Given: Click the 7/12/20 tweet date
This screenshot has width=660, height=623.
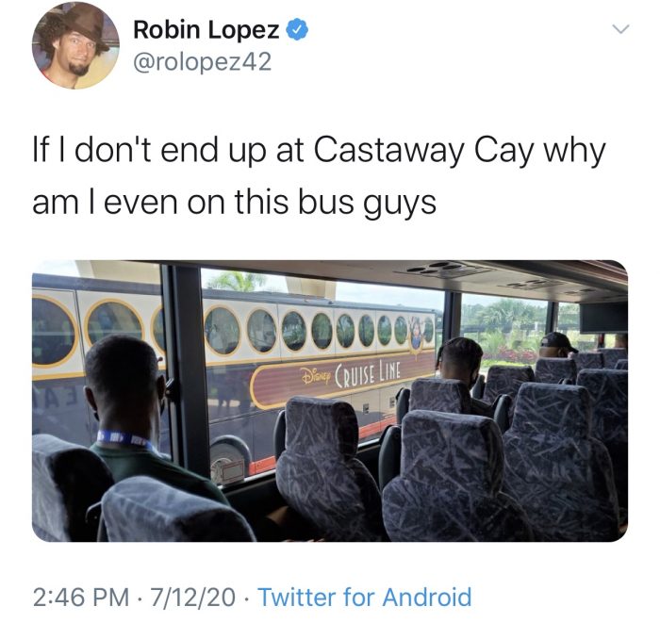Looking at the screenshot, I should pyautogui.click(x=193, y=597).
